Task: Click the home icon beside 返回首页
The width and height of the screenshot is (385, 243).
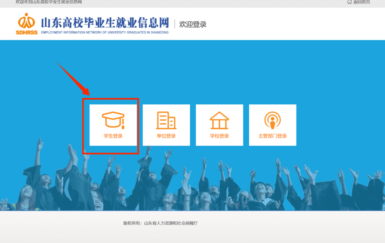Action: click(x=349, y=2)
